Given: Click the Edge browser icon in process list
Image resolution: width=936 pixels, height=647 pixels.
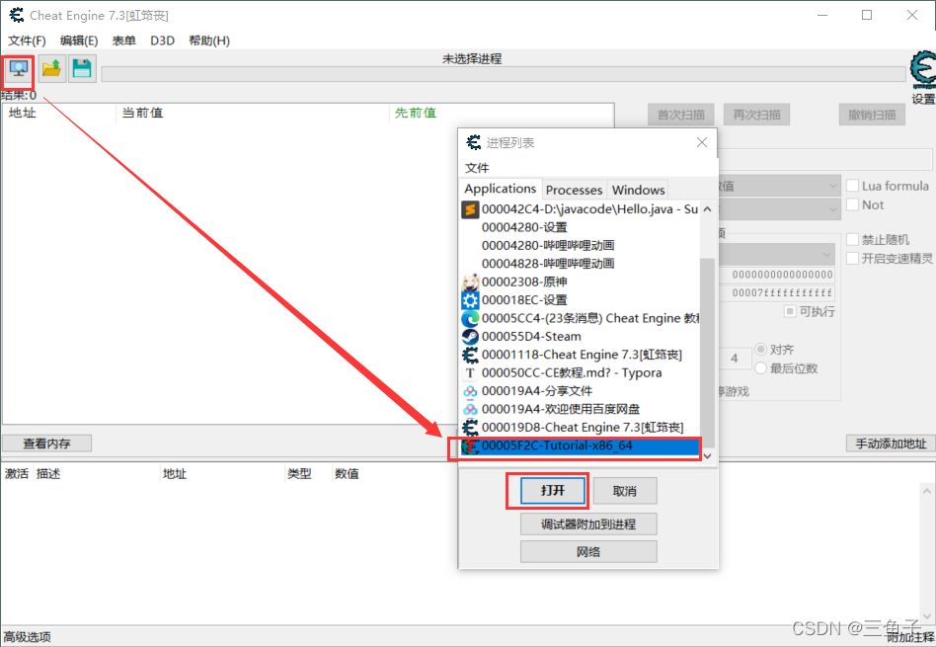Looking at the screenshot, I should [470, 318].
